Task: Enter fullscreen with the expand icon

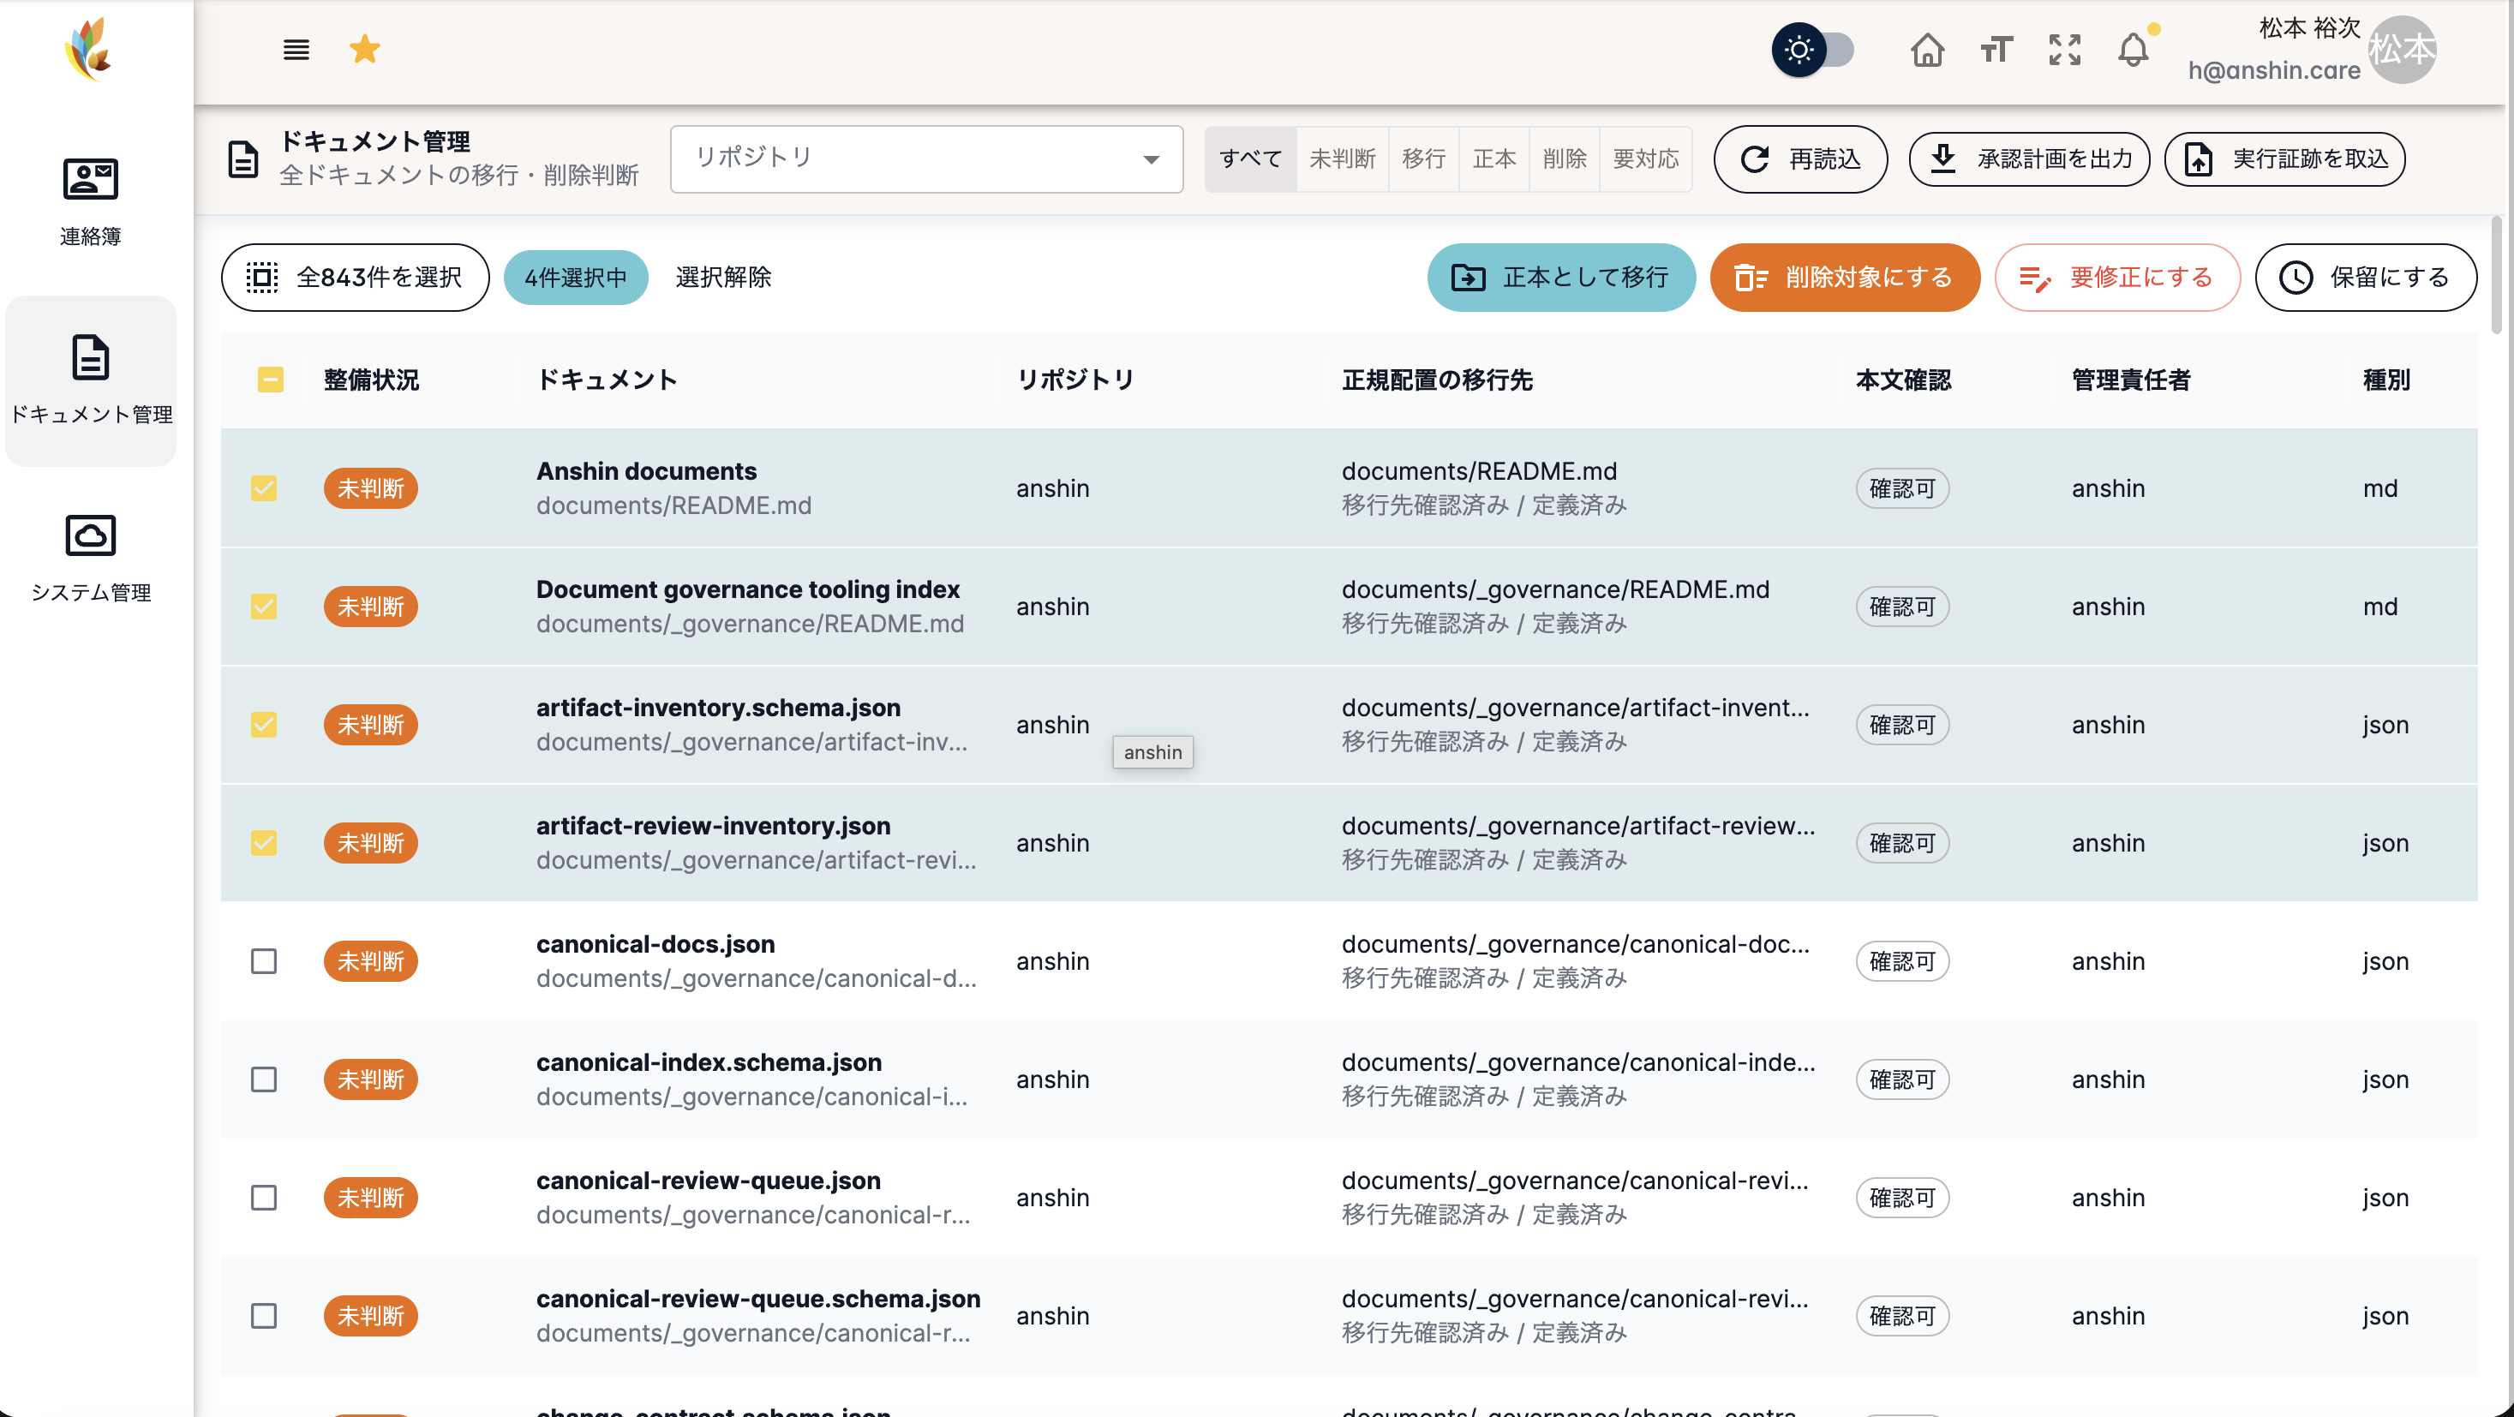Action: click(2064, 50)
